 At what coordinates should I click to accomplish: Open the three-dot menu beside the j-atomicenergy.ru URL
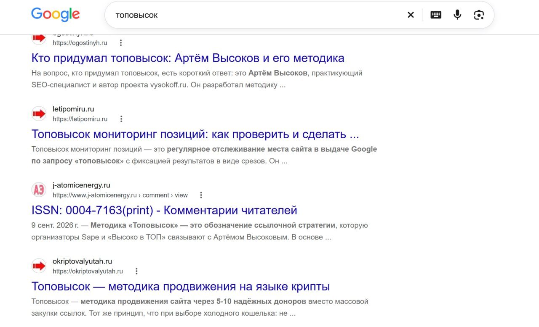click(x=201, y=195)
